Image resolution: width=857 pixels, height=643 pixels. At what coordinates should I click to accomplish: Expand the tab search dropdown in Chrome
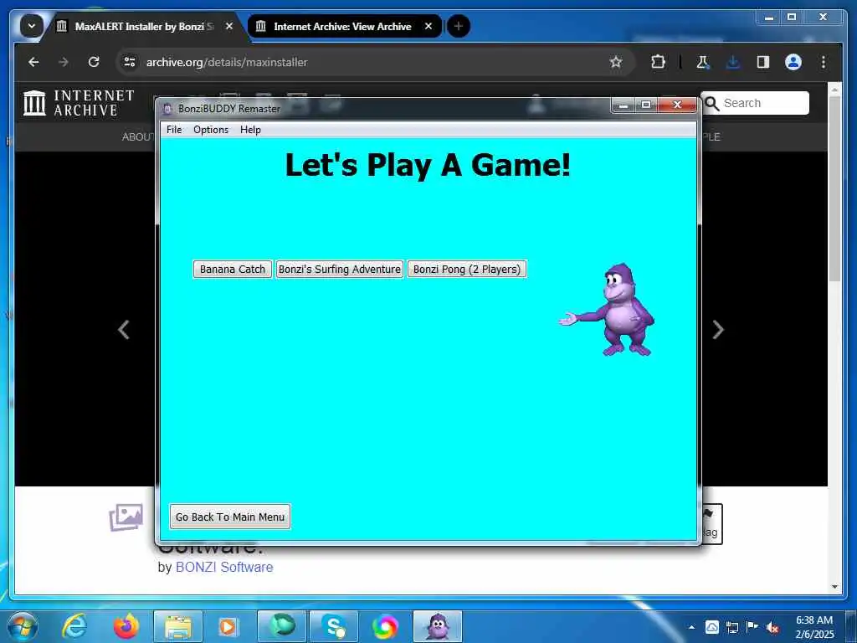tap(32, 26)
